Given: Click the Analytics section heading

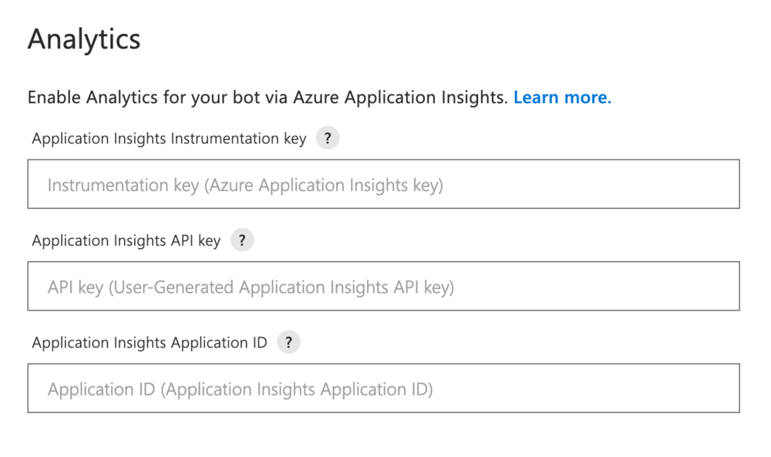Looking at the screenshot, I should pos(84,39).
